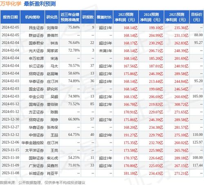Click coverage duration 超过9年
The width and height of the screenshot is (204, 185).
click(x=105, y=135)
